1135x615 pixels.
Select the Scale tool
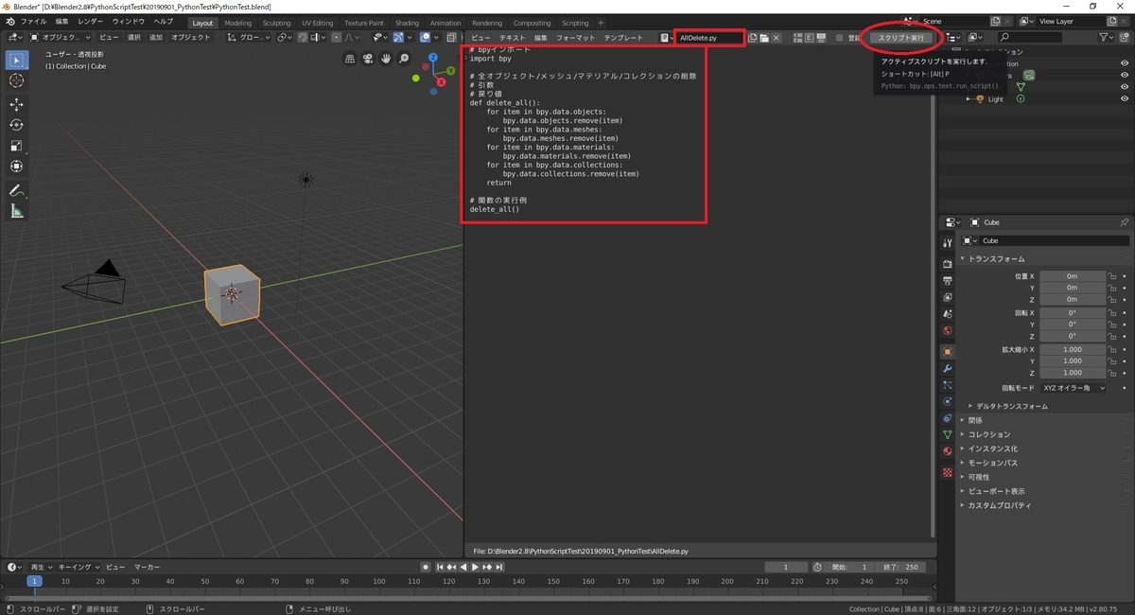click(16, 146)
